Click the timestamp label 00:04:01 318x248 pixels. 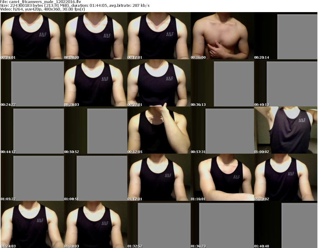point(8,57)
